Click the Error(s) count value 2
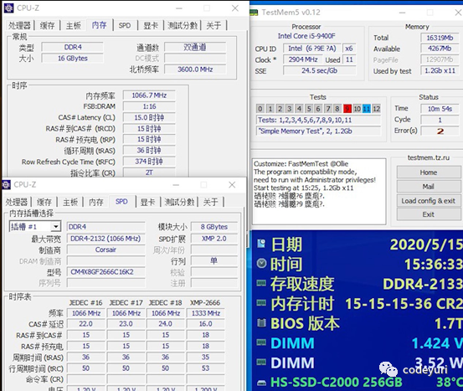463x391 pixels. pyautogui.click(x=440, y=131)
